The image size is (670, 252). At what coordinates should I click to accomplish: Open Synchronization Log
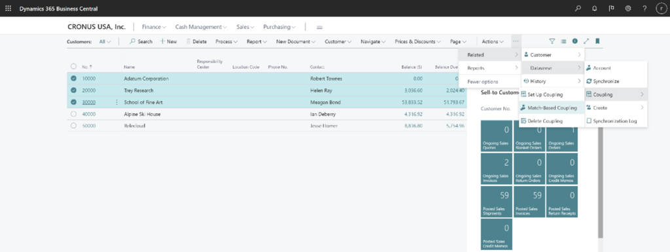point(616,121)
